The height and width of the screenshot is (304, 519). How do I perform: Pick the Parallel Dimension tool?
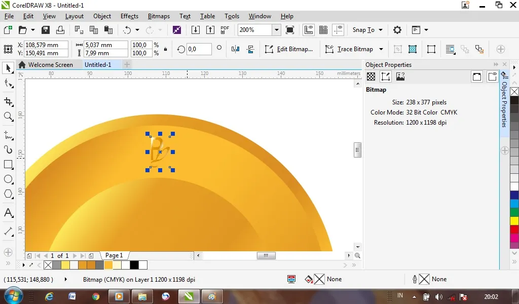(x=8, y=231)
